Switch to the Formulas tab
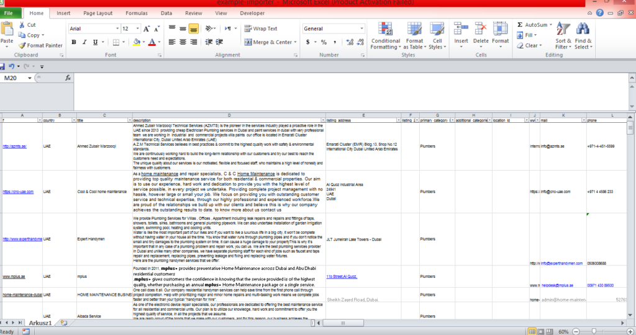Screen dimensions: 636x335 [137, 13]
